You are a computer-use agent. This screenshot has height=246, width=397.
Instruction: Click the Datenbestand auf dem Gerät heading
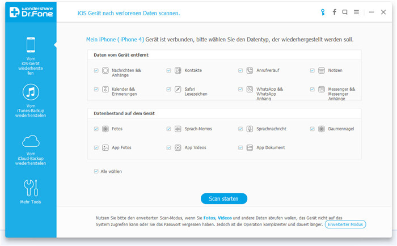point(124,113)
